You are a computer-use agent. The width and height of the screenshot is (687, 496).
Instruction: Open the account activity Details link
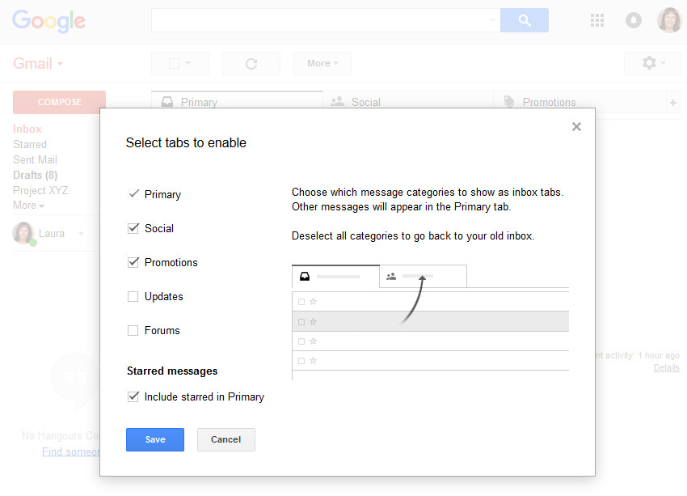[667, 367]
